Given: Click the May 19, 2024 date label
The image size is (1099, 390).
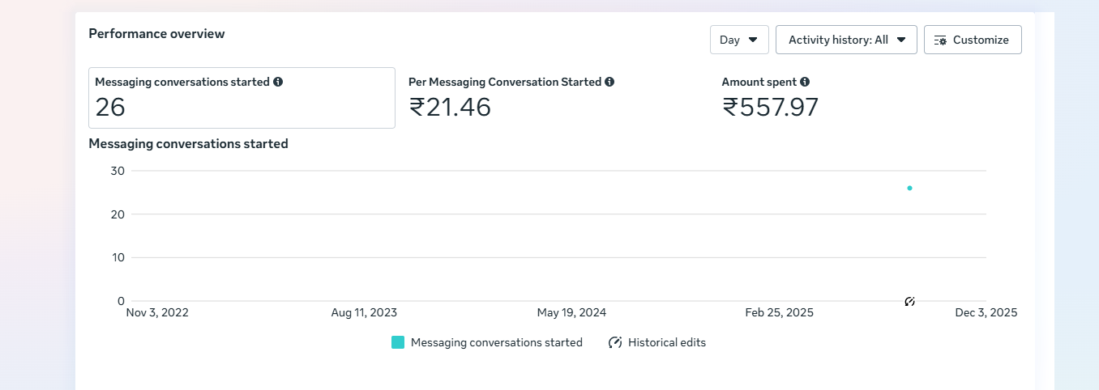Looking at the screenshot, I should (571, 312).
